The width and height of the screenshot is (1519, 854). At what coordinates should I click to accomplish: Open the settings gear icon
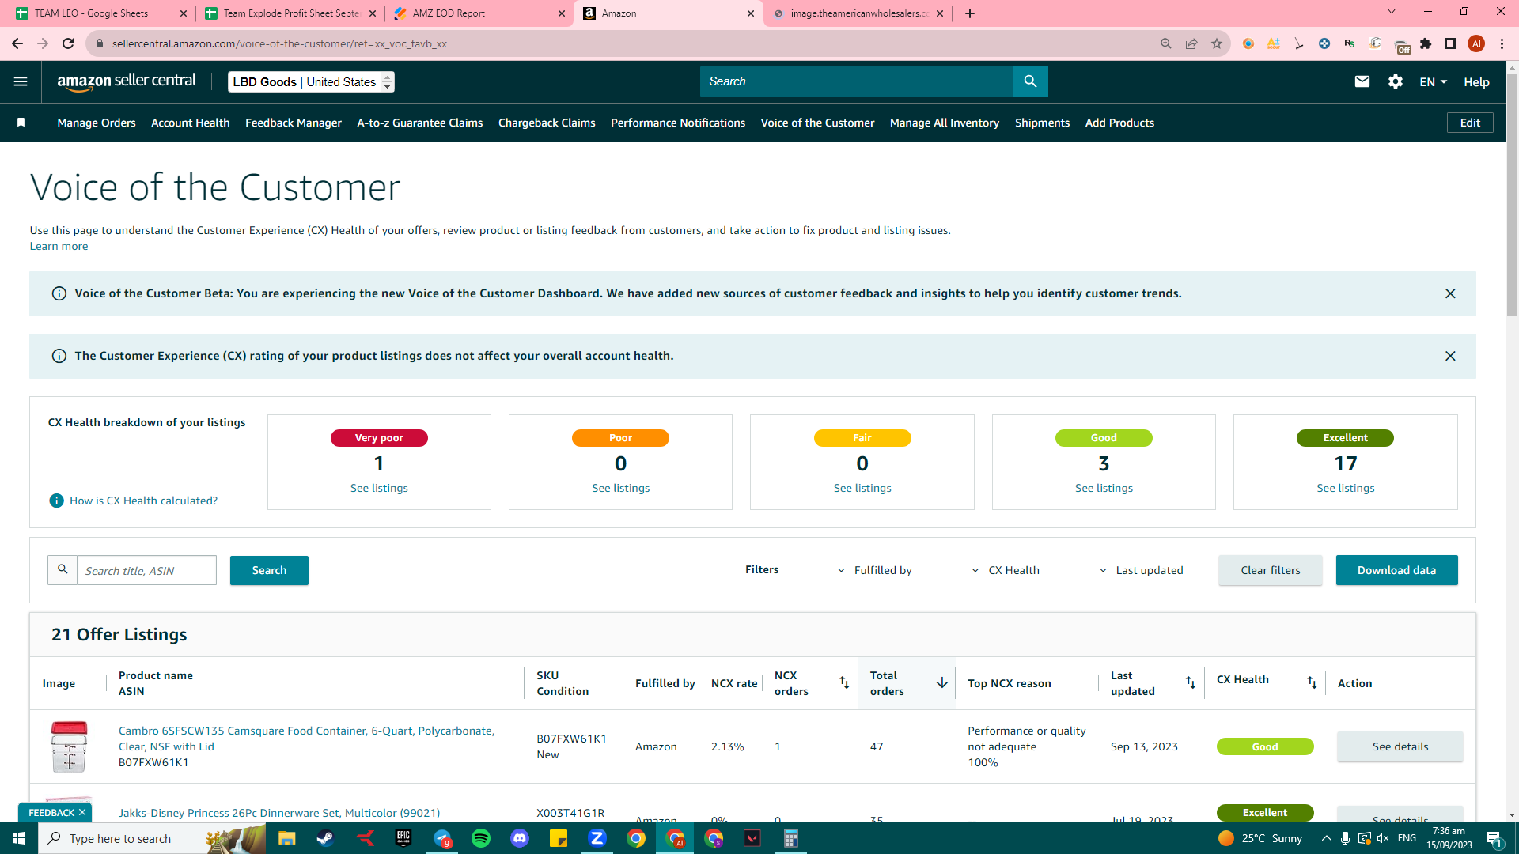pyautogui.click(x=1395, y=81)
